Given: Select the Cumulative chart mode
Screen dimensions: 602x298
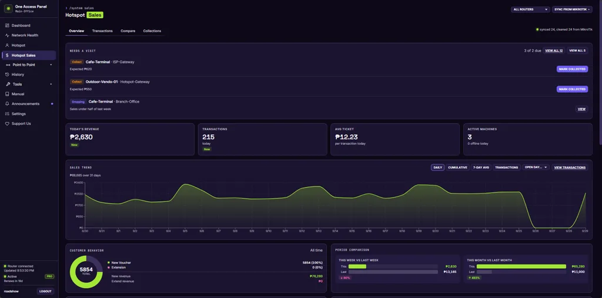Looking at the screenshot, I should (x=457, y=167).
